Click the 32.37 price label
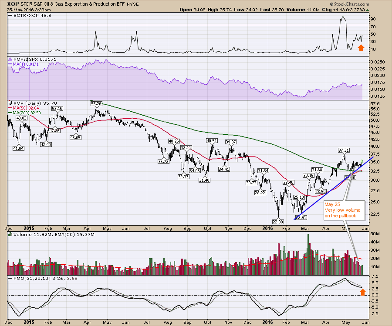392x326 pixels. click(183, 176)
